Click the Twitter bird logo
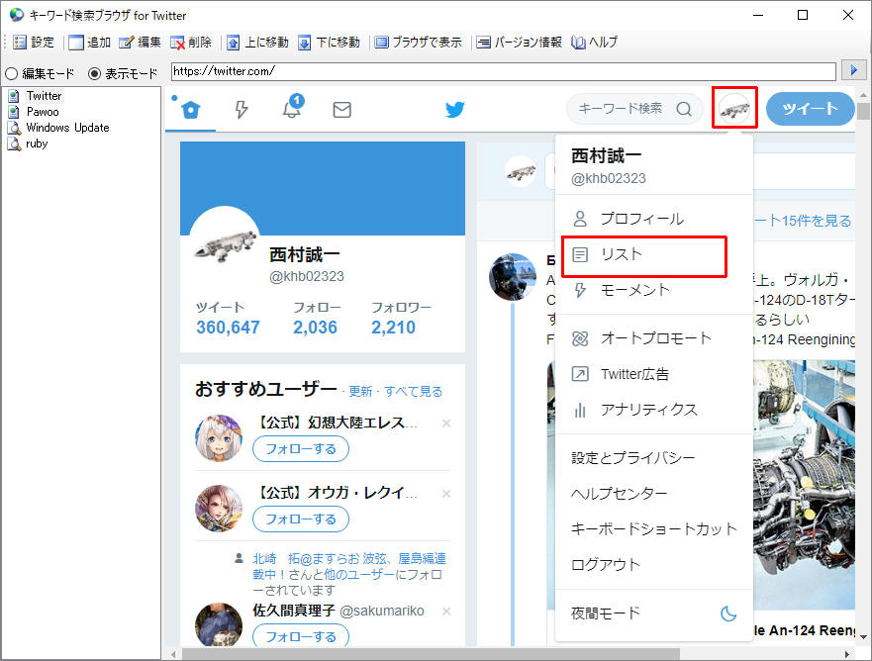872x661 pixels. [x=455, y=109]
